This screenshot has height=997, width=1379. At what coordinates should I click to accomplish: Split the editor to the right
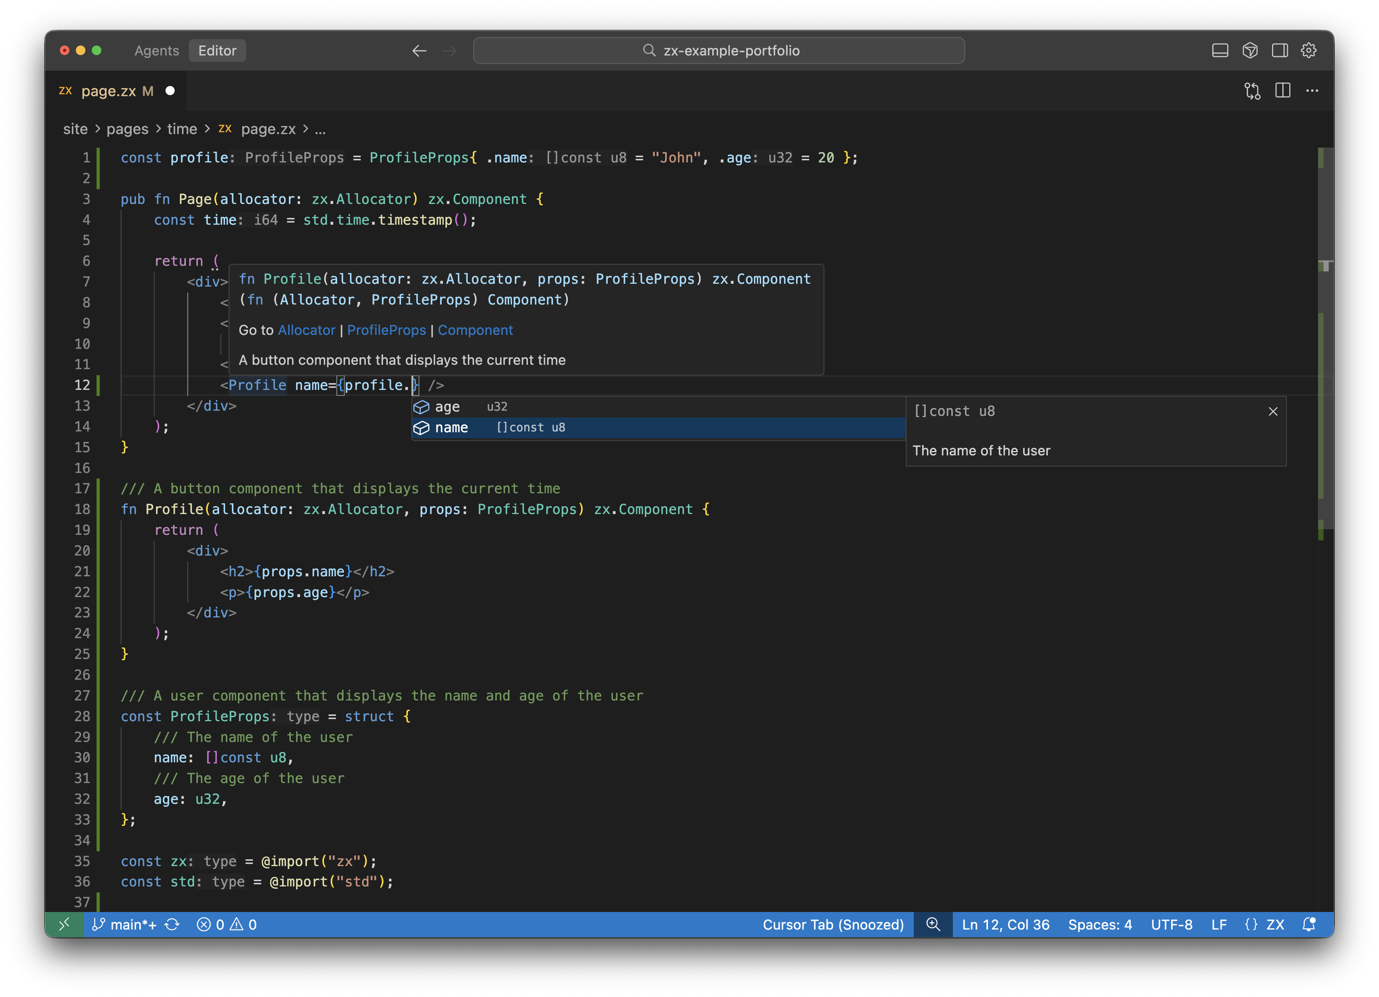[1282, 91]
